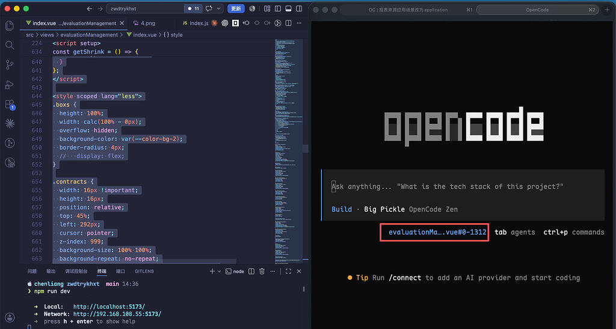This screenshot has width=616, height=329.
Task: Open the 问题 (Problems) panel tab
Action: (x=32, y=271)
